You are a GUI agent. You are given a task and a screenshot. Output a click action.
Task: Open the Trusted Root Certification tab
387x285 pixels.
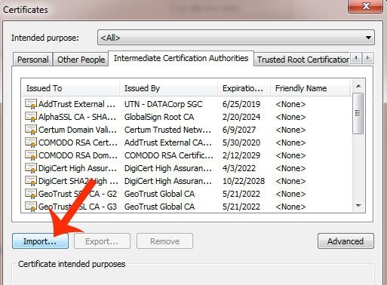[303, 60]
